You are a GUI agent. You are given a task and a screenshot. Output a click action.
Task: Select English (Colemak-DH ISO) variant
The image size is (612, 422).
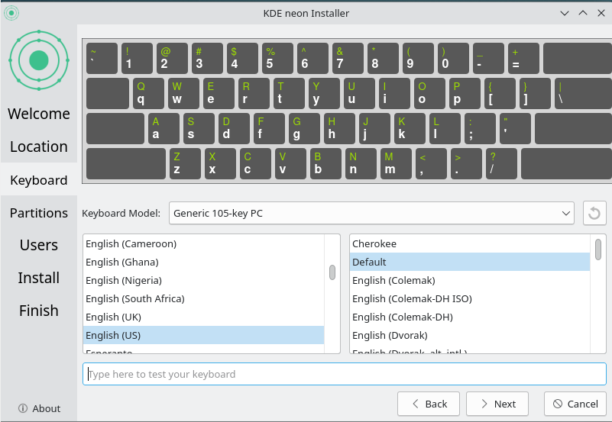[x=470, y=299]
